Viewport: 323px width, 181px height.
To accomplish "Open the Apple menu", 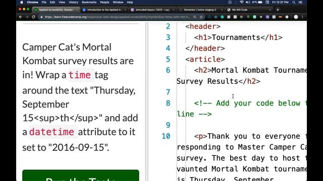I will pos(22,2).
